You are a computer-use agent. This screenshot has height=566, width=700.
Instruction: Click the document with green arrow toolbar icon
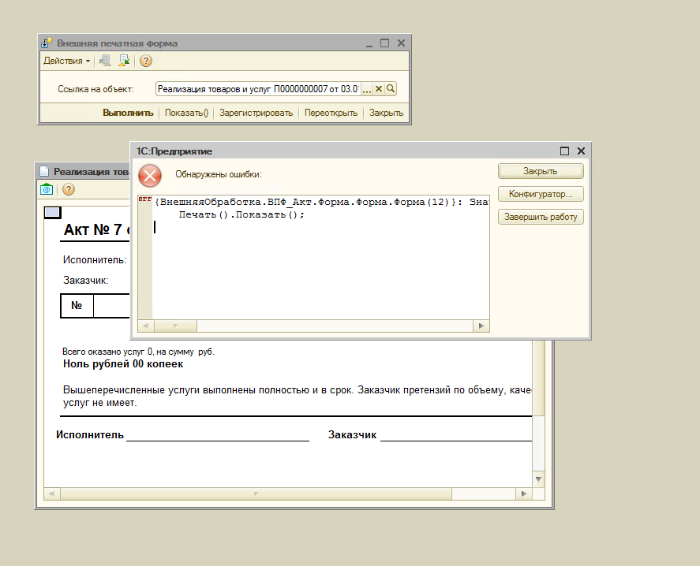124,61
